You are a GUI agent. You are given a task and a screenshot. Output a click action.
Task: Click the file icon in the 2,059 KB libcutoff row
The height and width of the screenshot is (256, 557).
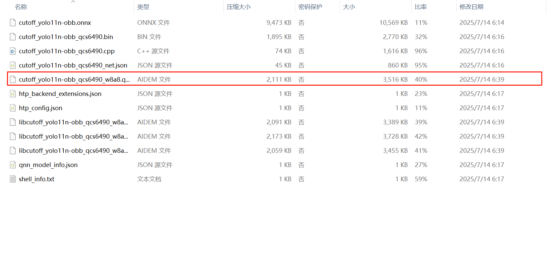(x=13, y=150)
